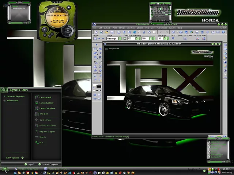The image size is (234, 175).
Task: Open Control Panel from the start menu
Action: pyautogui.click(x=43, y=120)
